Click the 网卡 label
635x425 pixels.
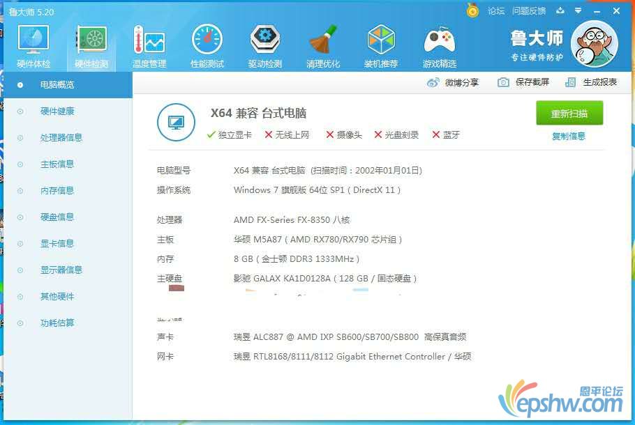tap(165, 357)
